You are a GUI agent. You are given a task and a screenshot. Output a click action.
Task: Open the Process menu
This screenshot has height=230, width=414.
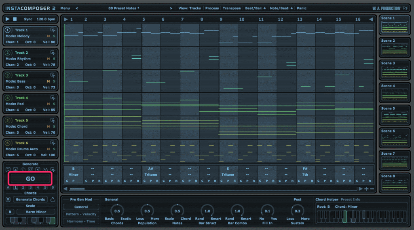pos(212,8)
